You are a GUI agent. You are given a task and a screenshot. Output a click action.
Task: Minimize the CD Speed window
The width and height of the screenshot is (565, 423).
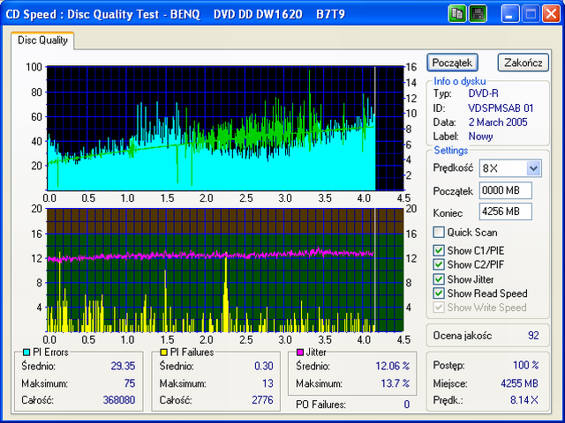510,14
